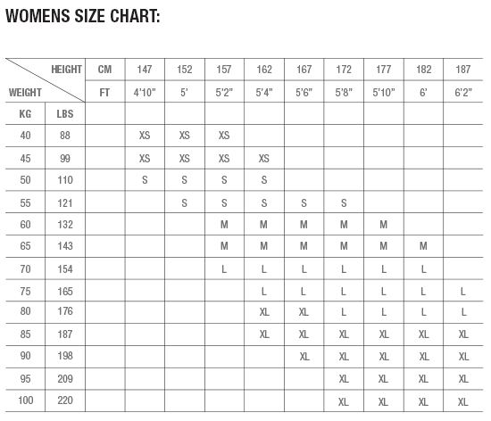
Task: Select XL cell for 100 KG at 187 CM
Action: click(463, 402)
